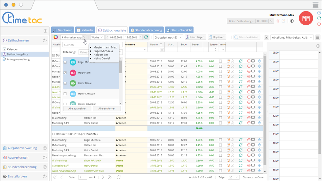Open the Woche period dropdown
This screenshot has width=322, height=181.
pos(97,37)
